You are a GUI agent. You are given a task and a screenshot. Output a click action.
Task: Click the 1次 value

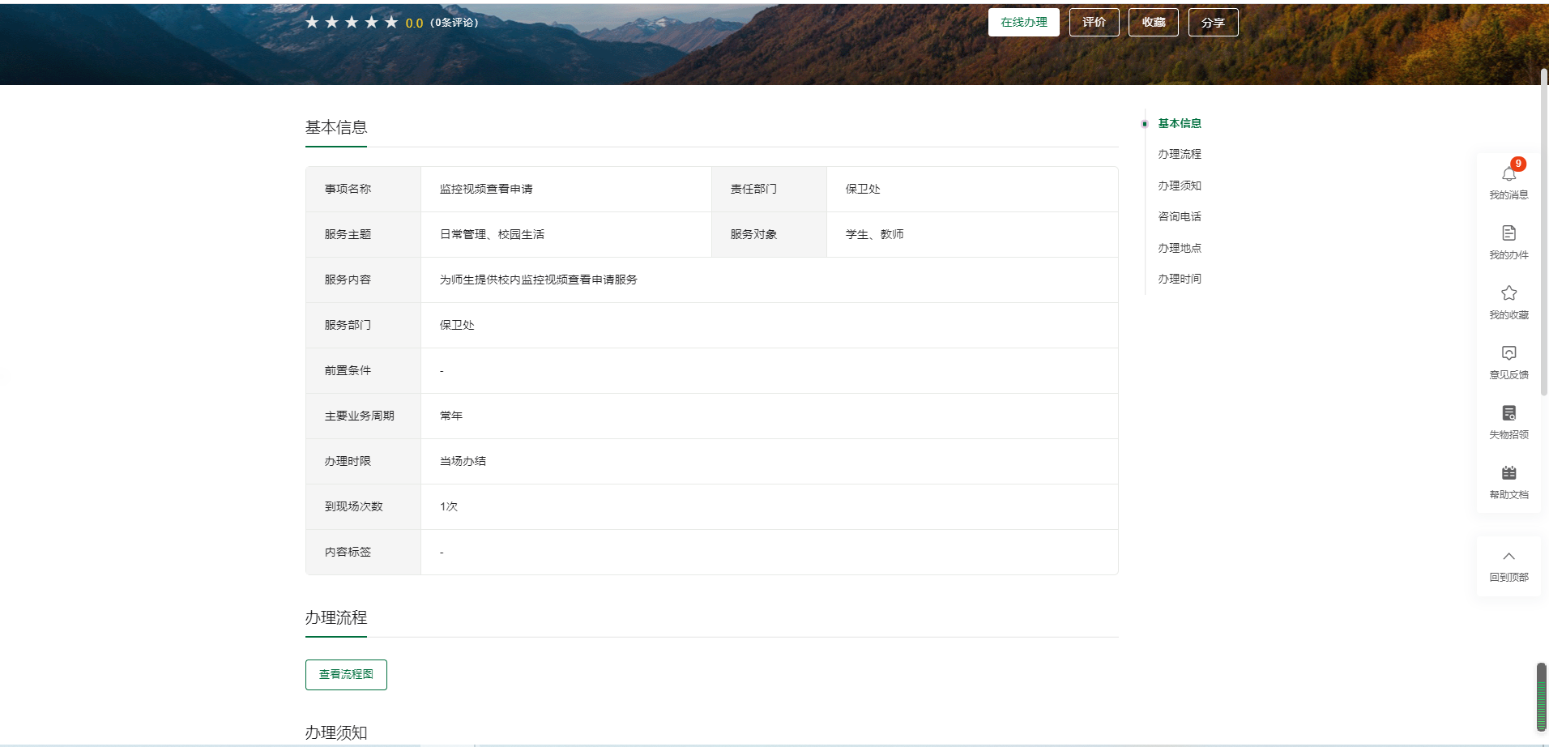pyautogui.click(x=449, y=506)
